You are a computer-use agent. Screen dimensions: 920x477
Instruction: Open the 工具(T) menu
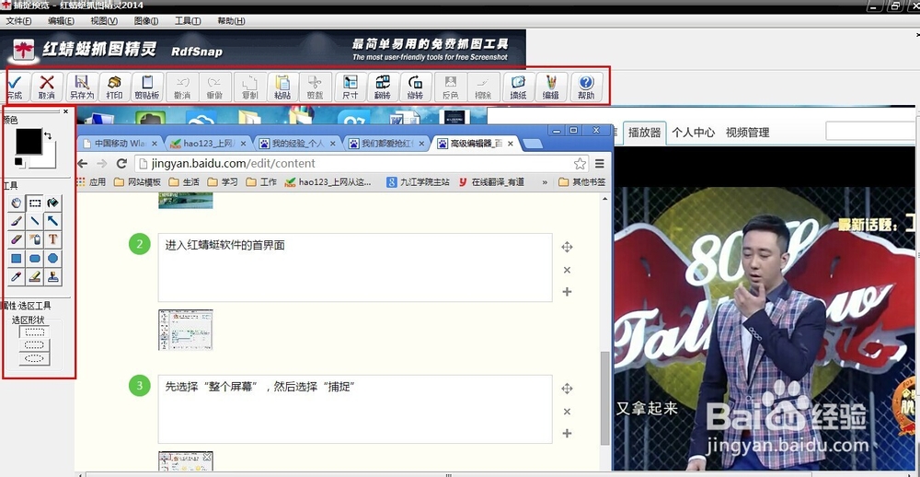pos(188,21)
